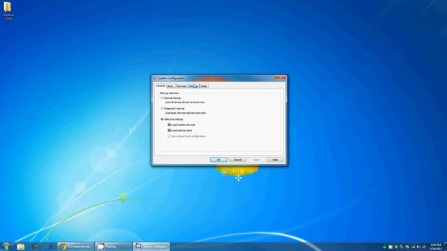Click the green shield system tray icon
447x251 pixels.
396,247
